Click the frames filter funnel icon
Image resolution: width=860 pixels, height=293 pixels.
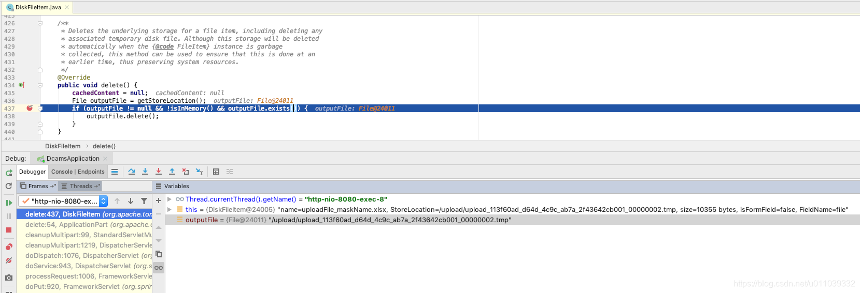tap(144, 201)
